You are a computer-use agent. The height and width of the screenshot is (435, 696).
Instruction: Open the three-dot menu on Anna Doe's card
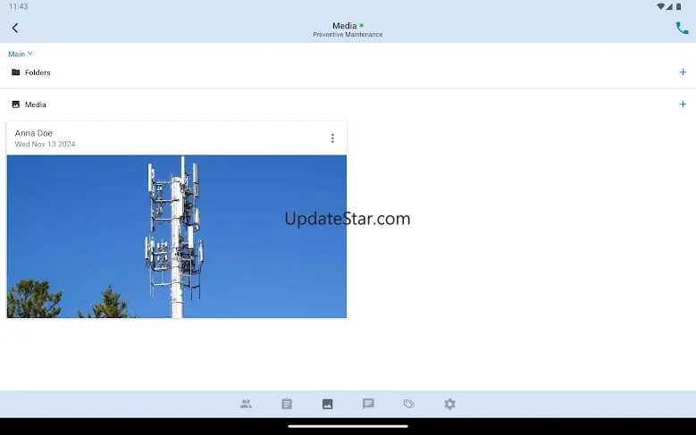[x=332, y=138]
